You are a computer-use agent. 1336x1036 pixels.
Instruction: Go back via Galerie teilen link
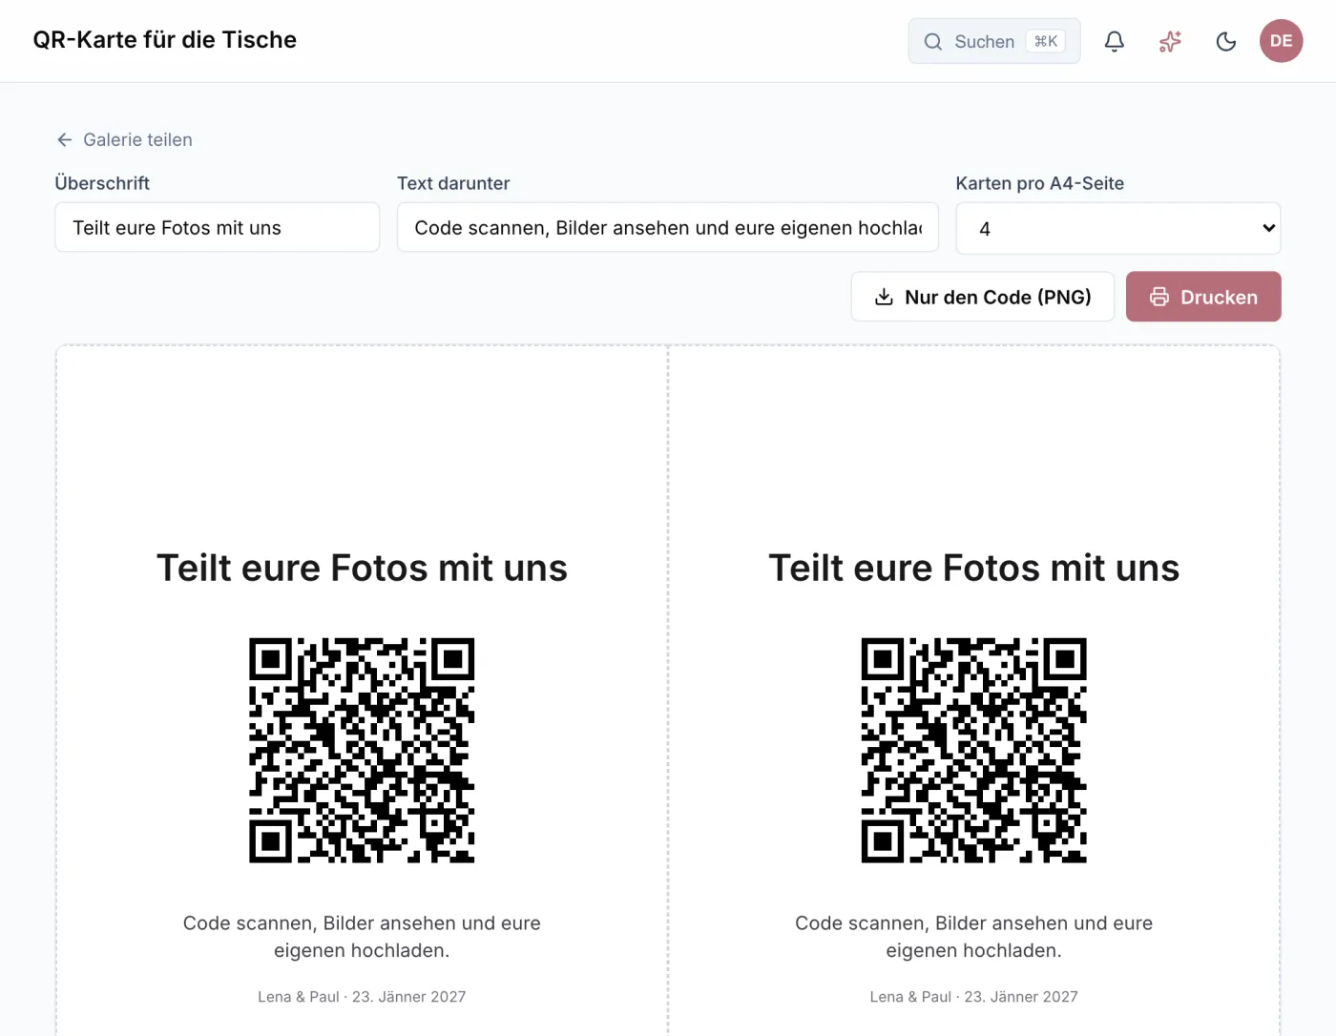124,139
